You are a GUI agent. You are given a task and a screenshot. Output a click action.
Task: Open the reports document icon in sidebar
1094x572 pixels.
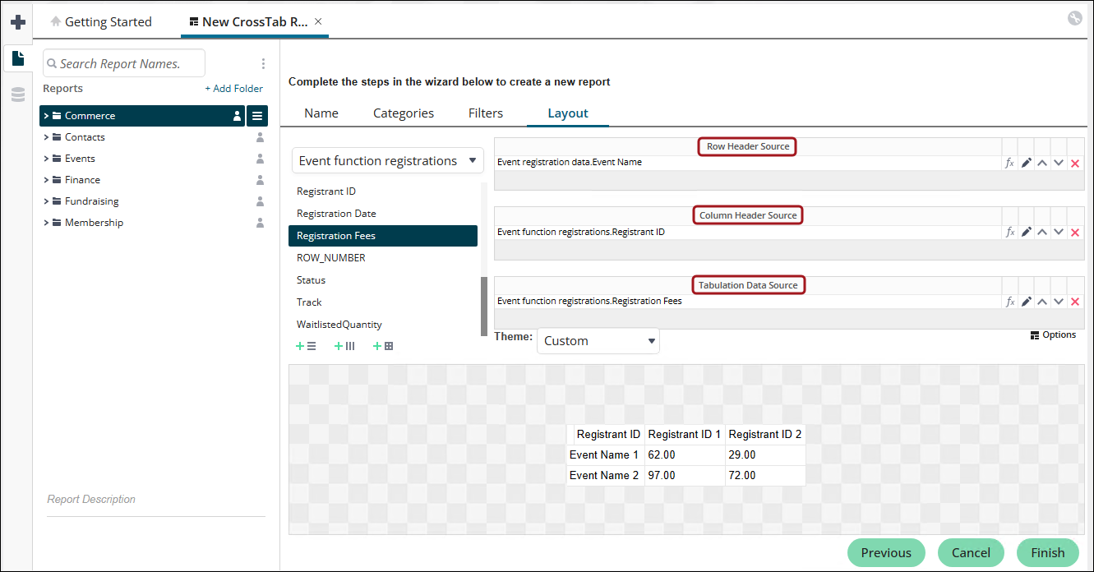(x=17, y=58)
